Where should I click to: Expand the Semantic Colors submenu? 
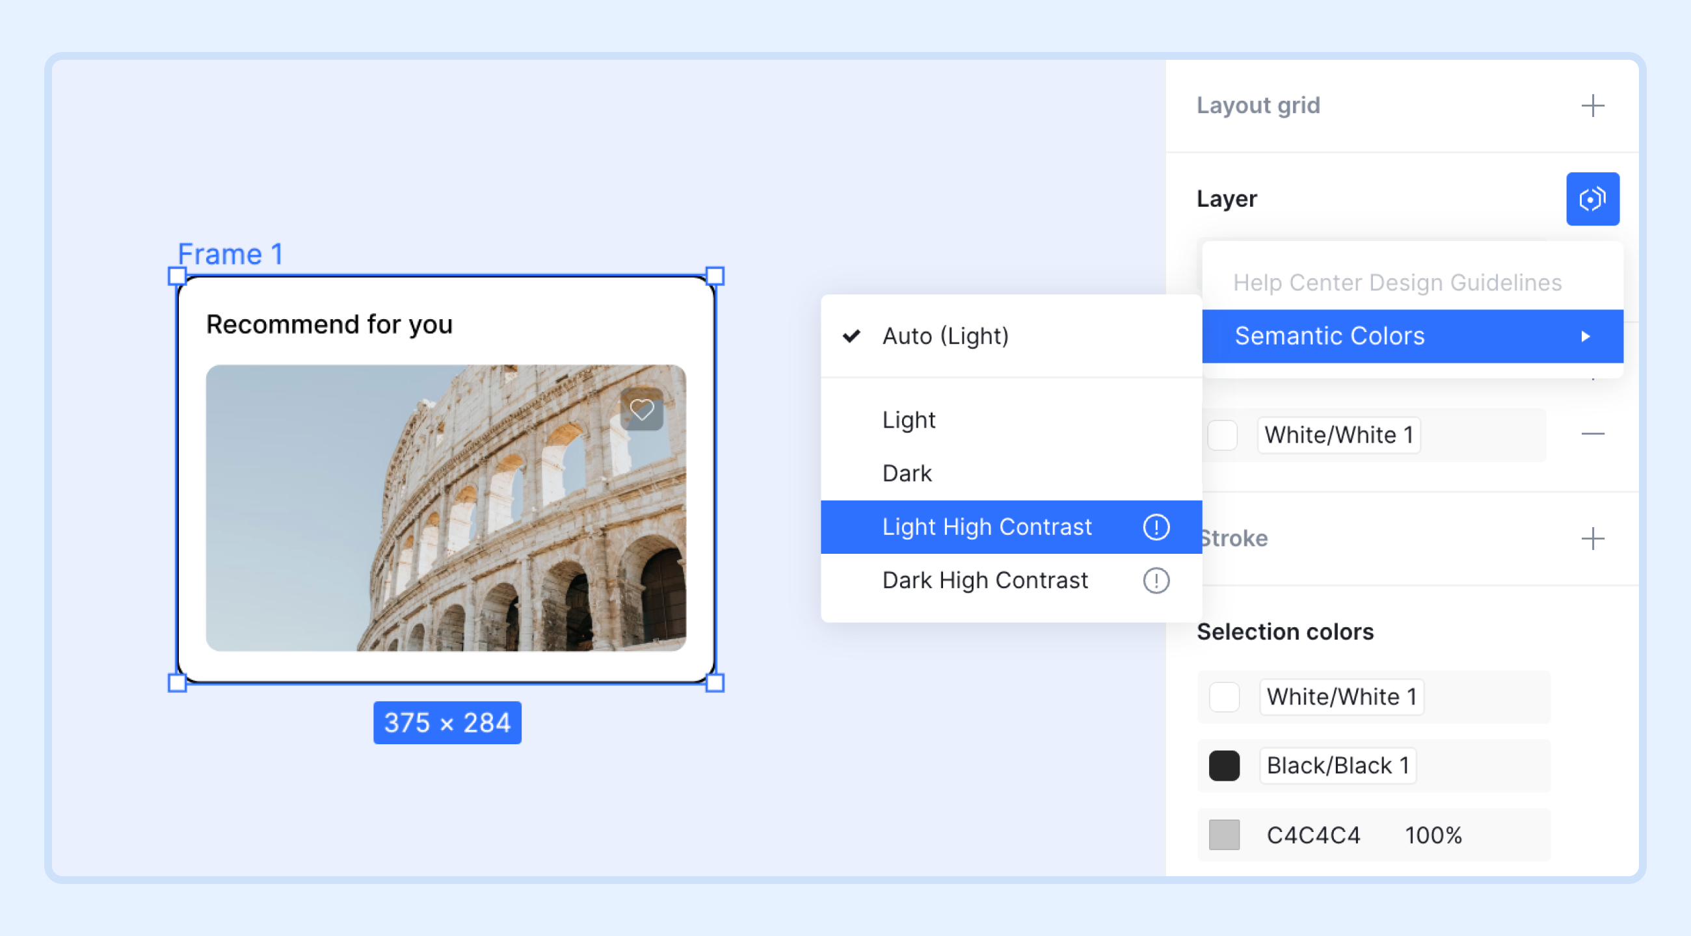(x=1412, y=336)
